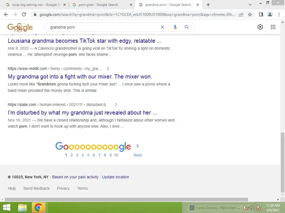Start voice search with microphone
Image resolution: width=285 pixels, height=213 pixels.
click(175, 27)
